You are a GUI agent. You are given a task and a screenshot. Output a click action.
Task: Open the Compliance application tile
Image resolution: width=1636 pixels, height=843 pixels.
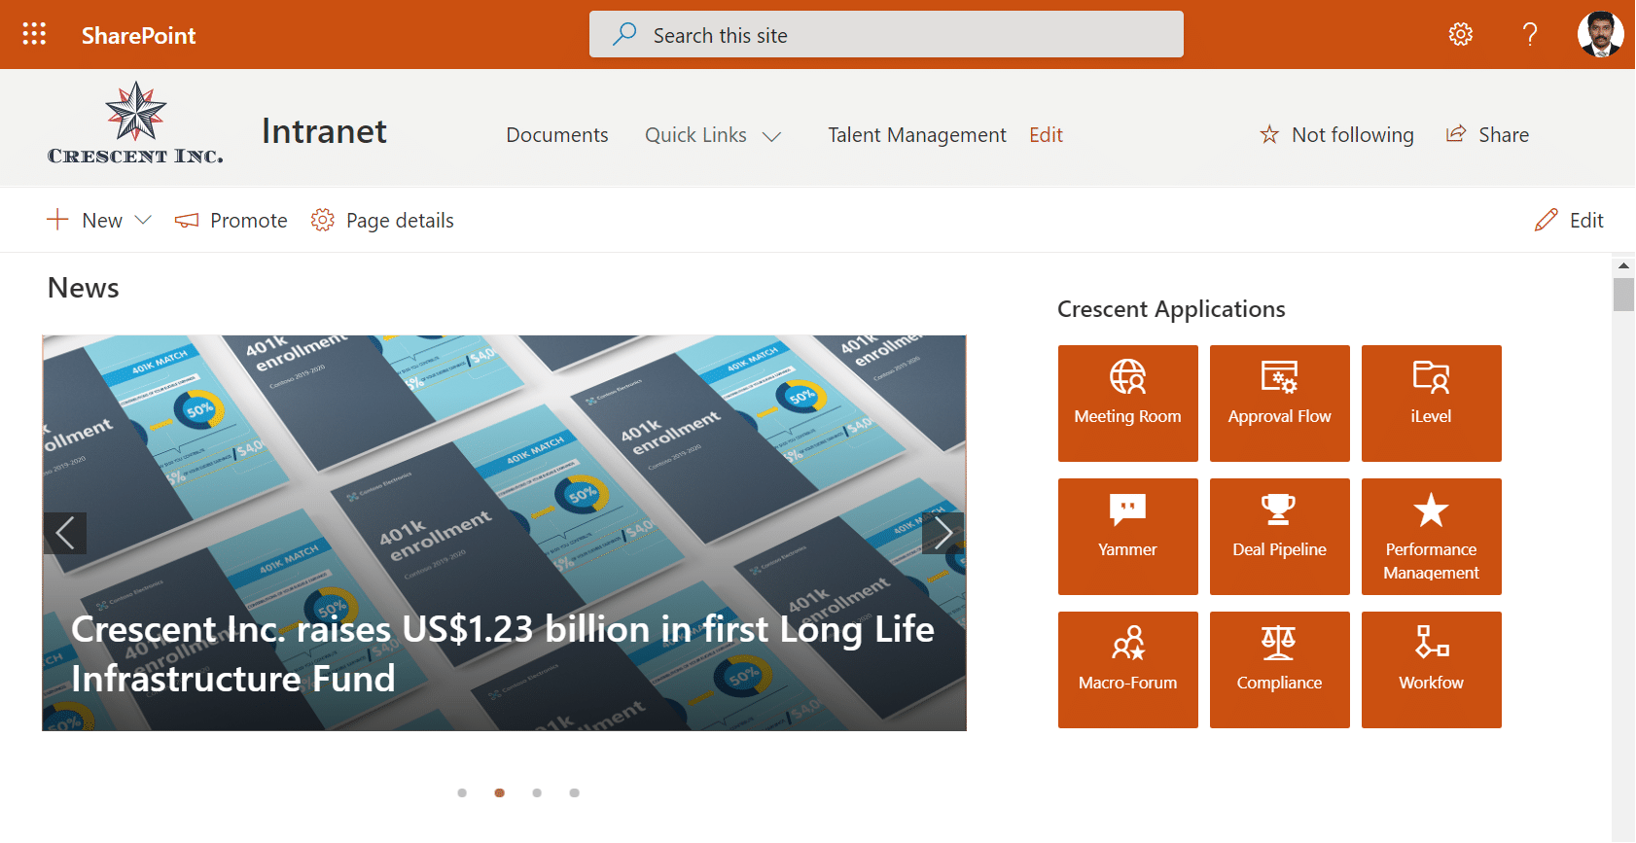point(1279,669)
